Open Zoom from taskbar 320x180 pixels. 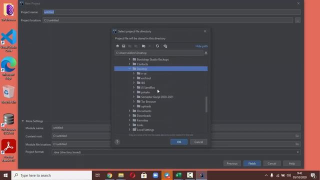tap(155, 175)
